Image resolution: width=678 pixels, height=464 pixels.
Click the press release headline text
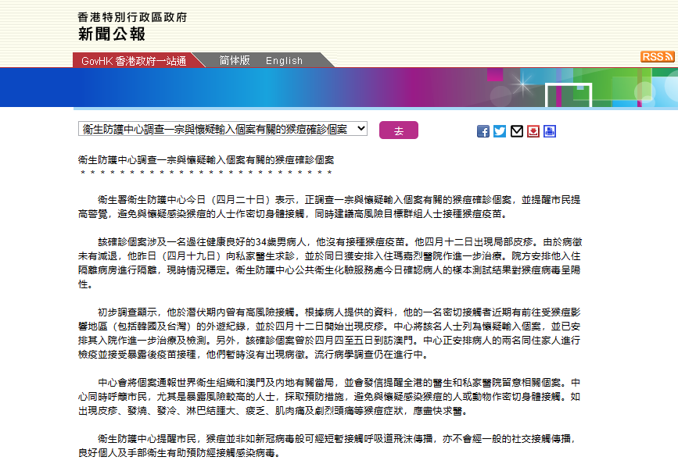coord(206,159)
